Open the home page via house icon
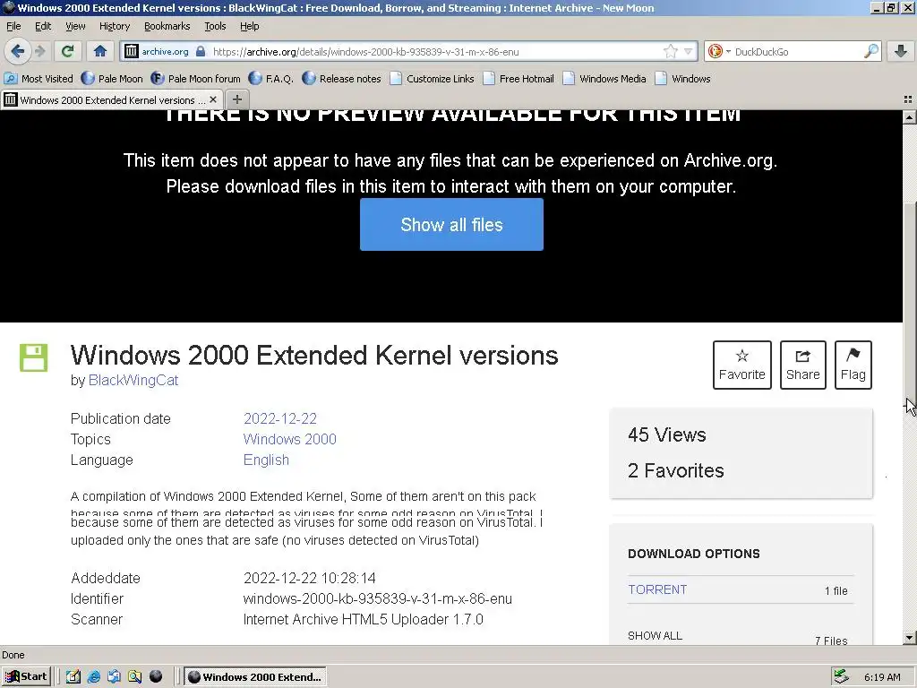 (100, 51)
